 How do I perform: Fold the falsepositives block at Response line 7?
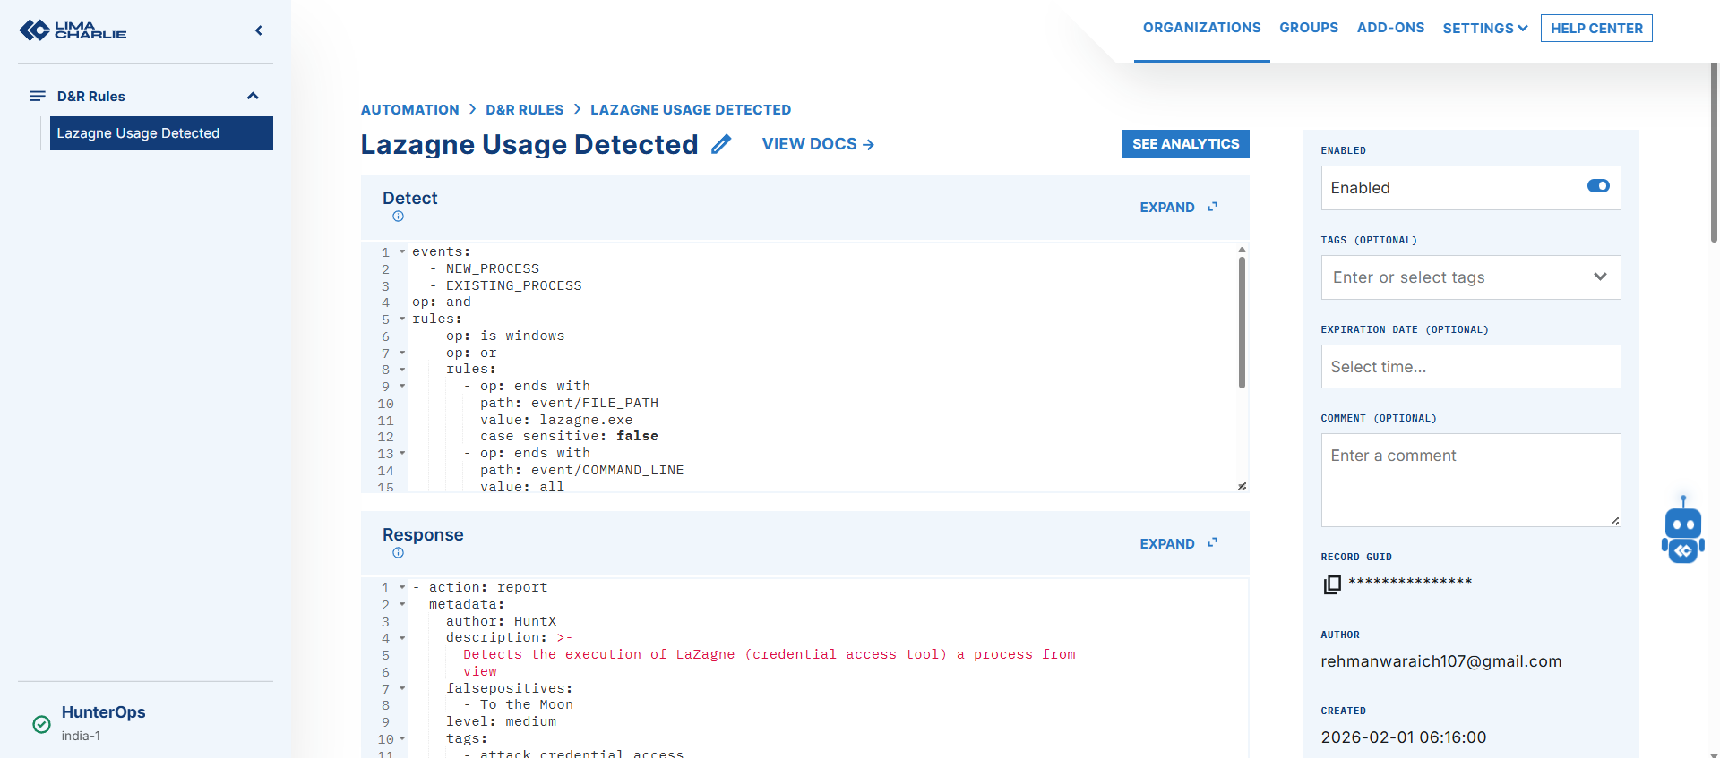pos(402,689)
